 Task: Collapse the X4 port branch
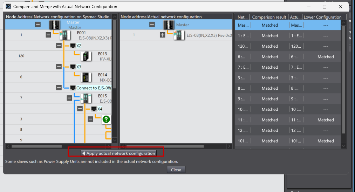[80, 109]
